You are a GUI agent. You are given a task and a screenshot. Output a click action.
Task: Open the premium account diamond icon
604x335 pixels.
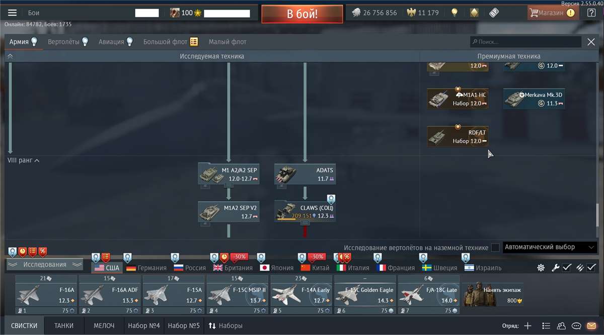474,13
